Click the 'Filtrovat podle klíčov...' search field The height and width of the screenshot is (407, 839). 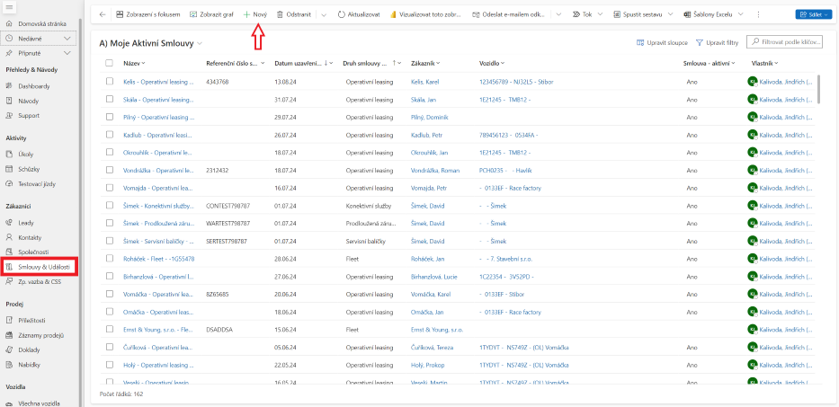[790, 42]
